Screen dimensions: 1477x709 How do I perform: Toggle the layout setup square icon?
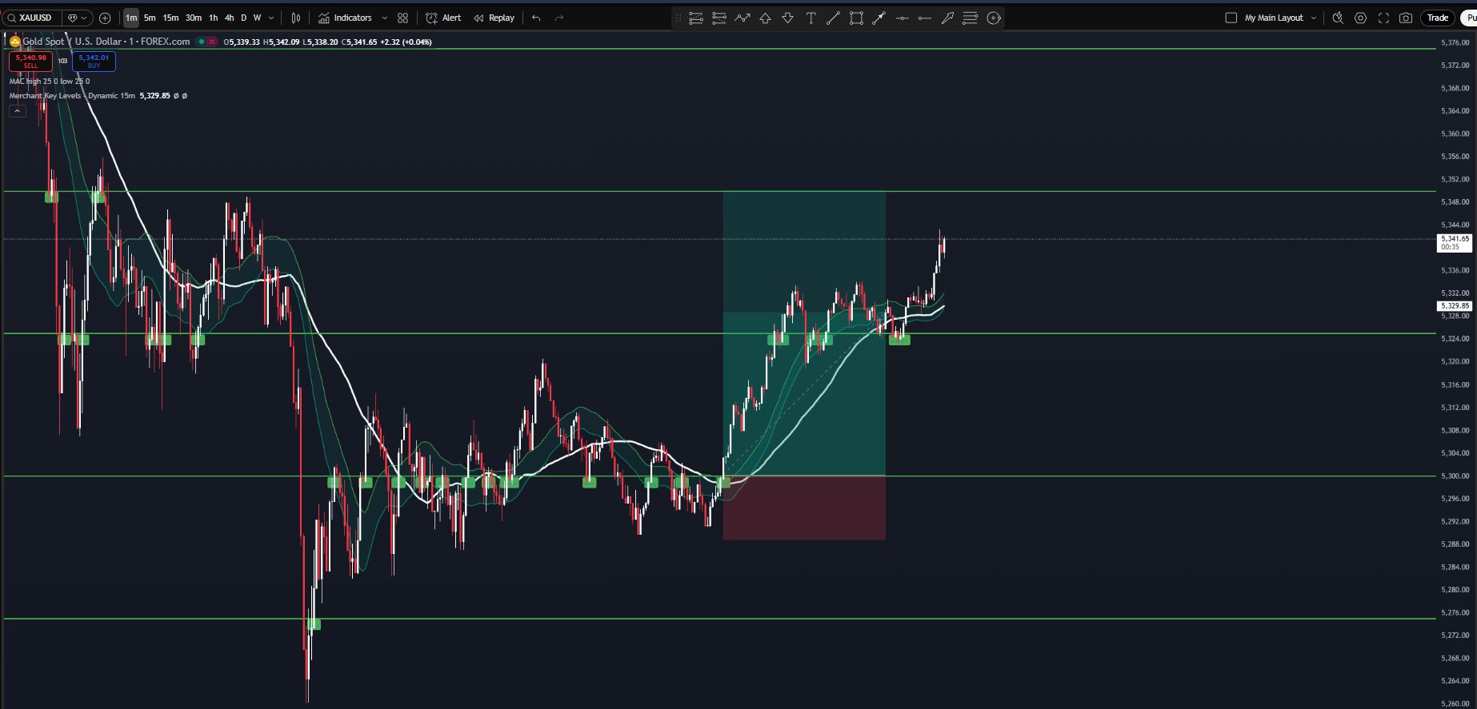tap(1231, 18)
